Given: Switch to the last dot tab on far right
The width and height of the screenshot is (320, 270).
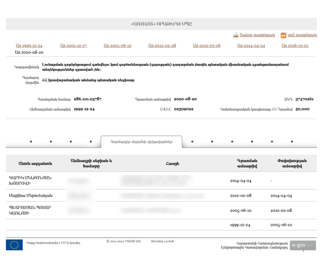Looking at the screenshot, I should click(x=292, y=141).
